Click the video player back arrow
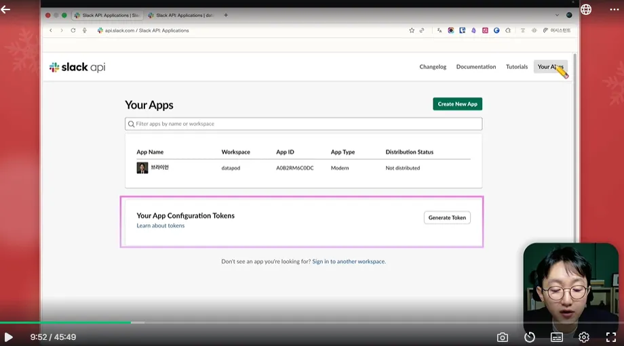 [5, 9]
